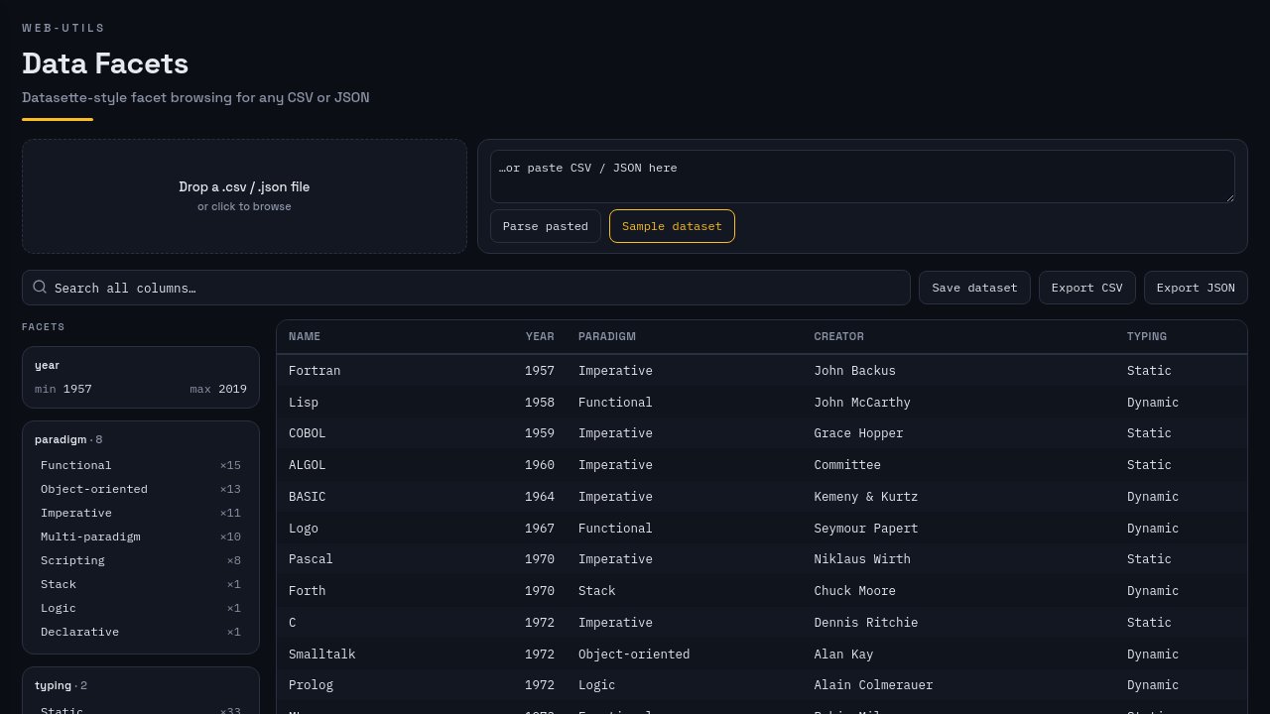Click creator cell Grace Hopper
Image resolution: width=1270 pixels, height=714 pixels.
858,433
